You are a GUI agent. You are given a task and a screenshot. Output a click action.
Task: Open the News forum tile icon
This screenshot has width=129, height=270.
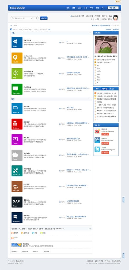pyautogui.click(x=17, y=42)
